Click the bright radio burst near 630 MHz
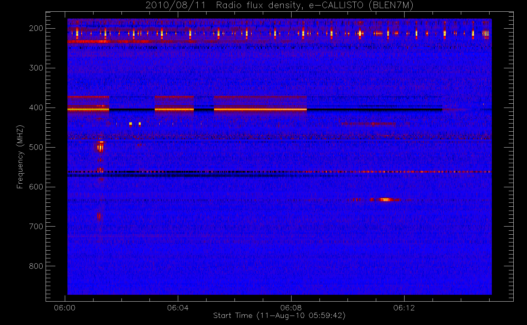Viewport: 527px width, 325px height. tap(385, 200)
